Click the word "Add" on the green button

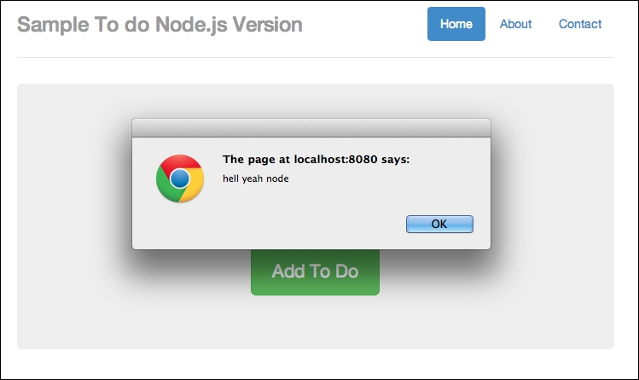[x=288, y=272]
